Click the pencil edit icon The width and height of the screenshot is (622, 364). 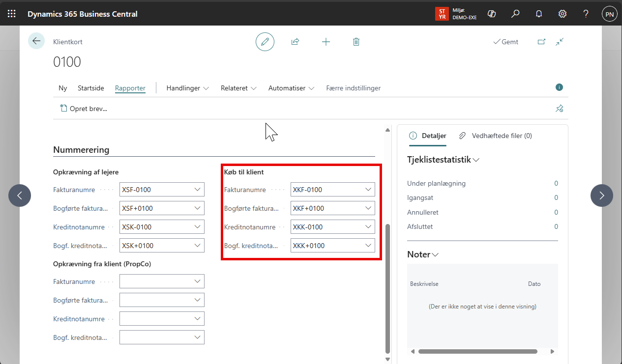pos(265,42)
